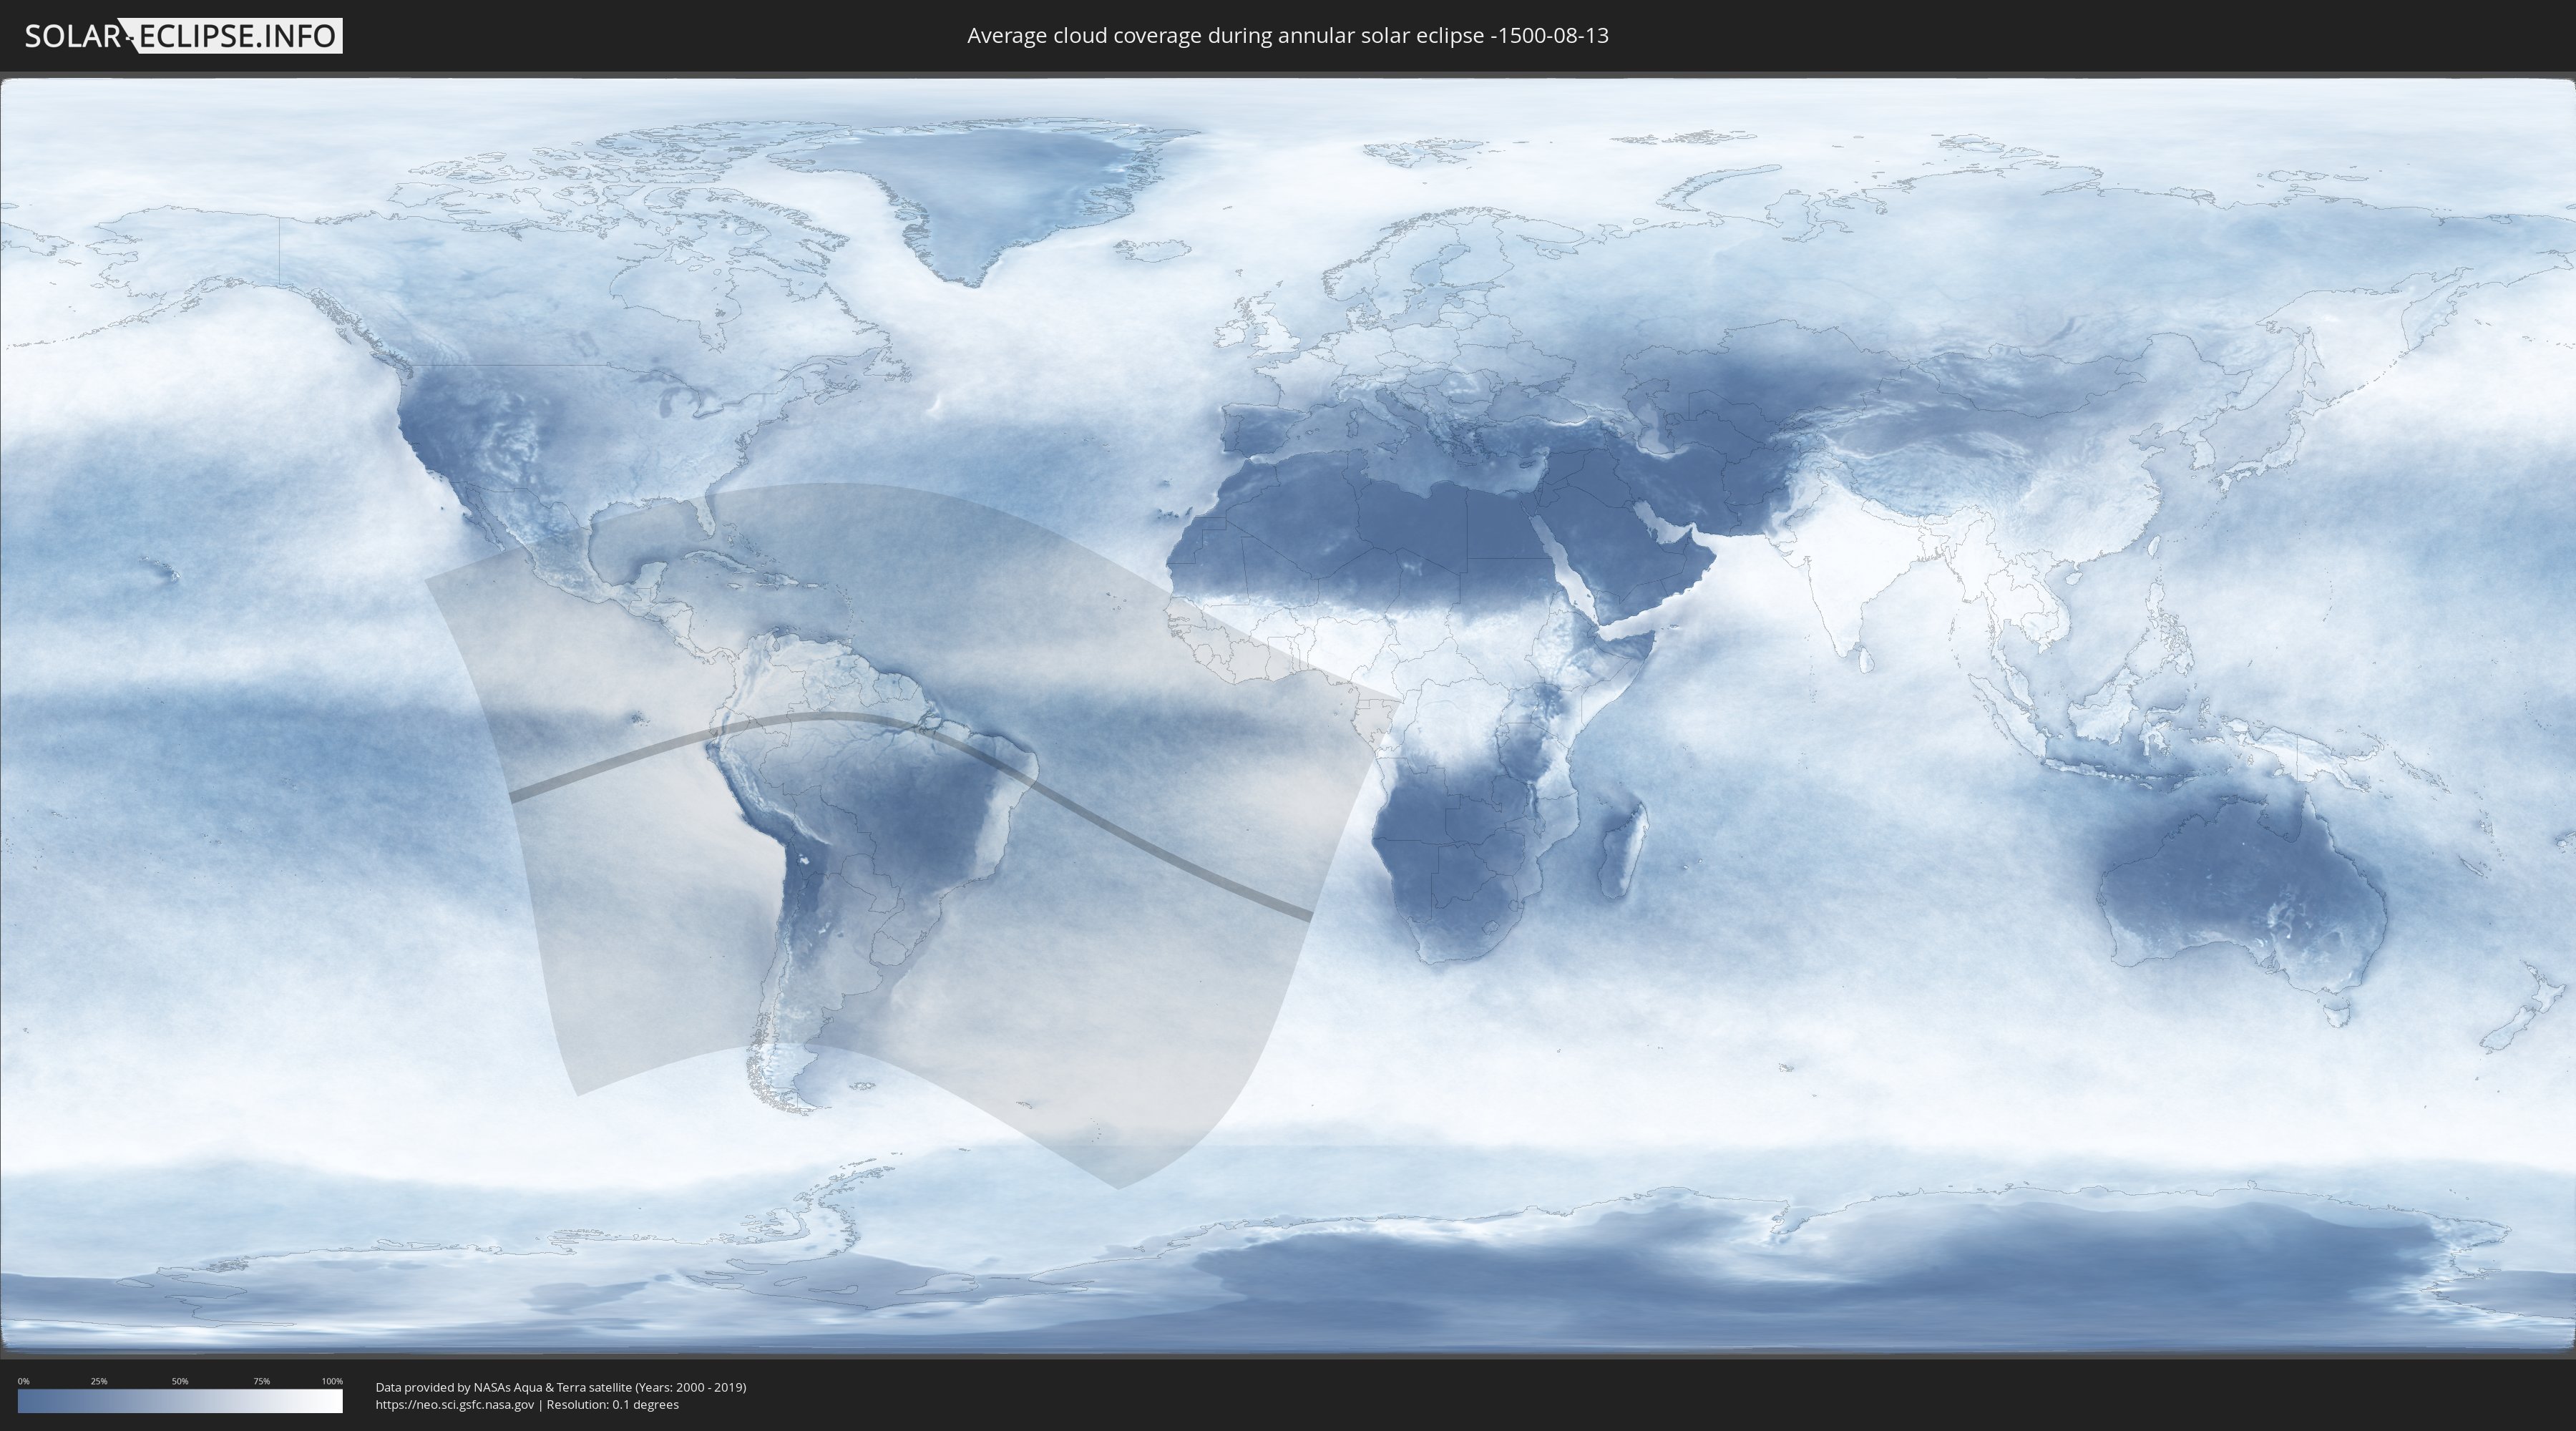Click the neo.sci.gsfc.nasa.gov URL text

point(455,1404)
